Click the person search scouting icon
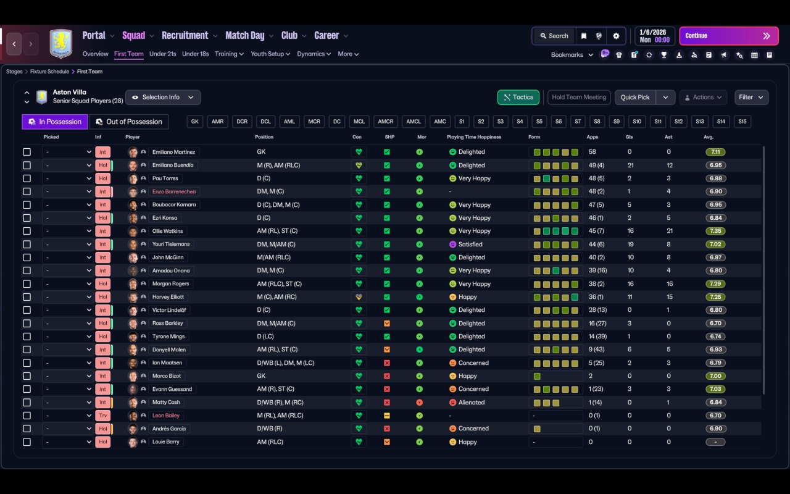This screenshot has height=494, width=790. pos(694,55)
